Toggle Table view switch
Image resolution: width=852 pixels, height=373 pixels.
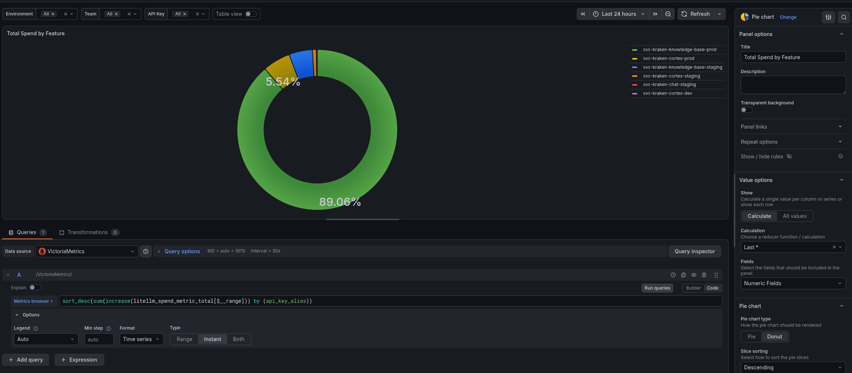pos(251,14)
